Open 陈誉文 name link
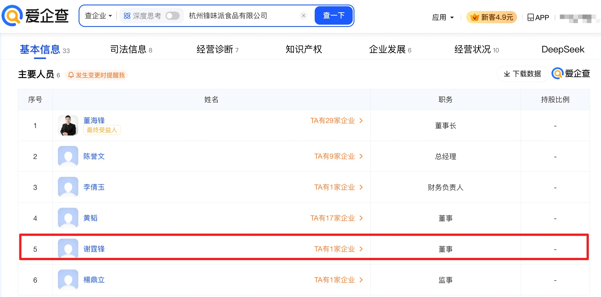 pos(94,156)
